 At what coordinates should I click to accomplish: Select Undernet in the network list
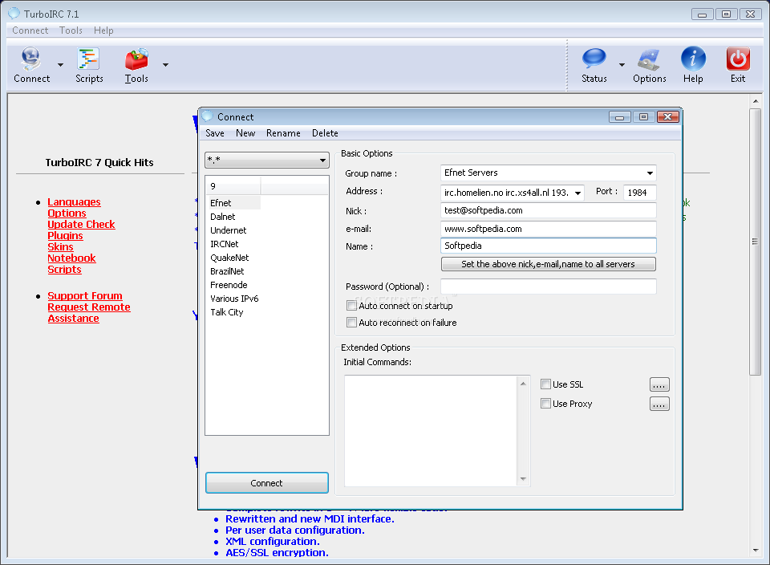tap(228, 230)
